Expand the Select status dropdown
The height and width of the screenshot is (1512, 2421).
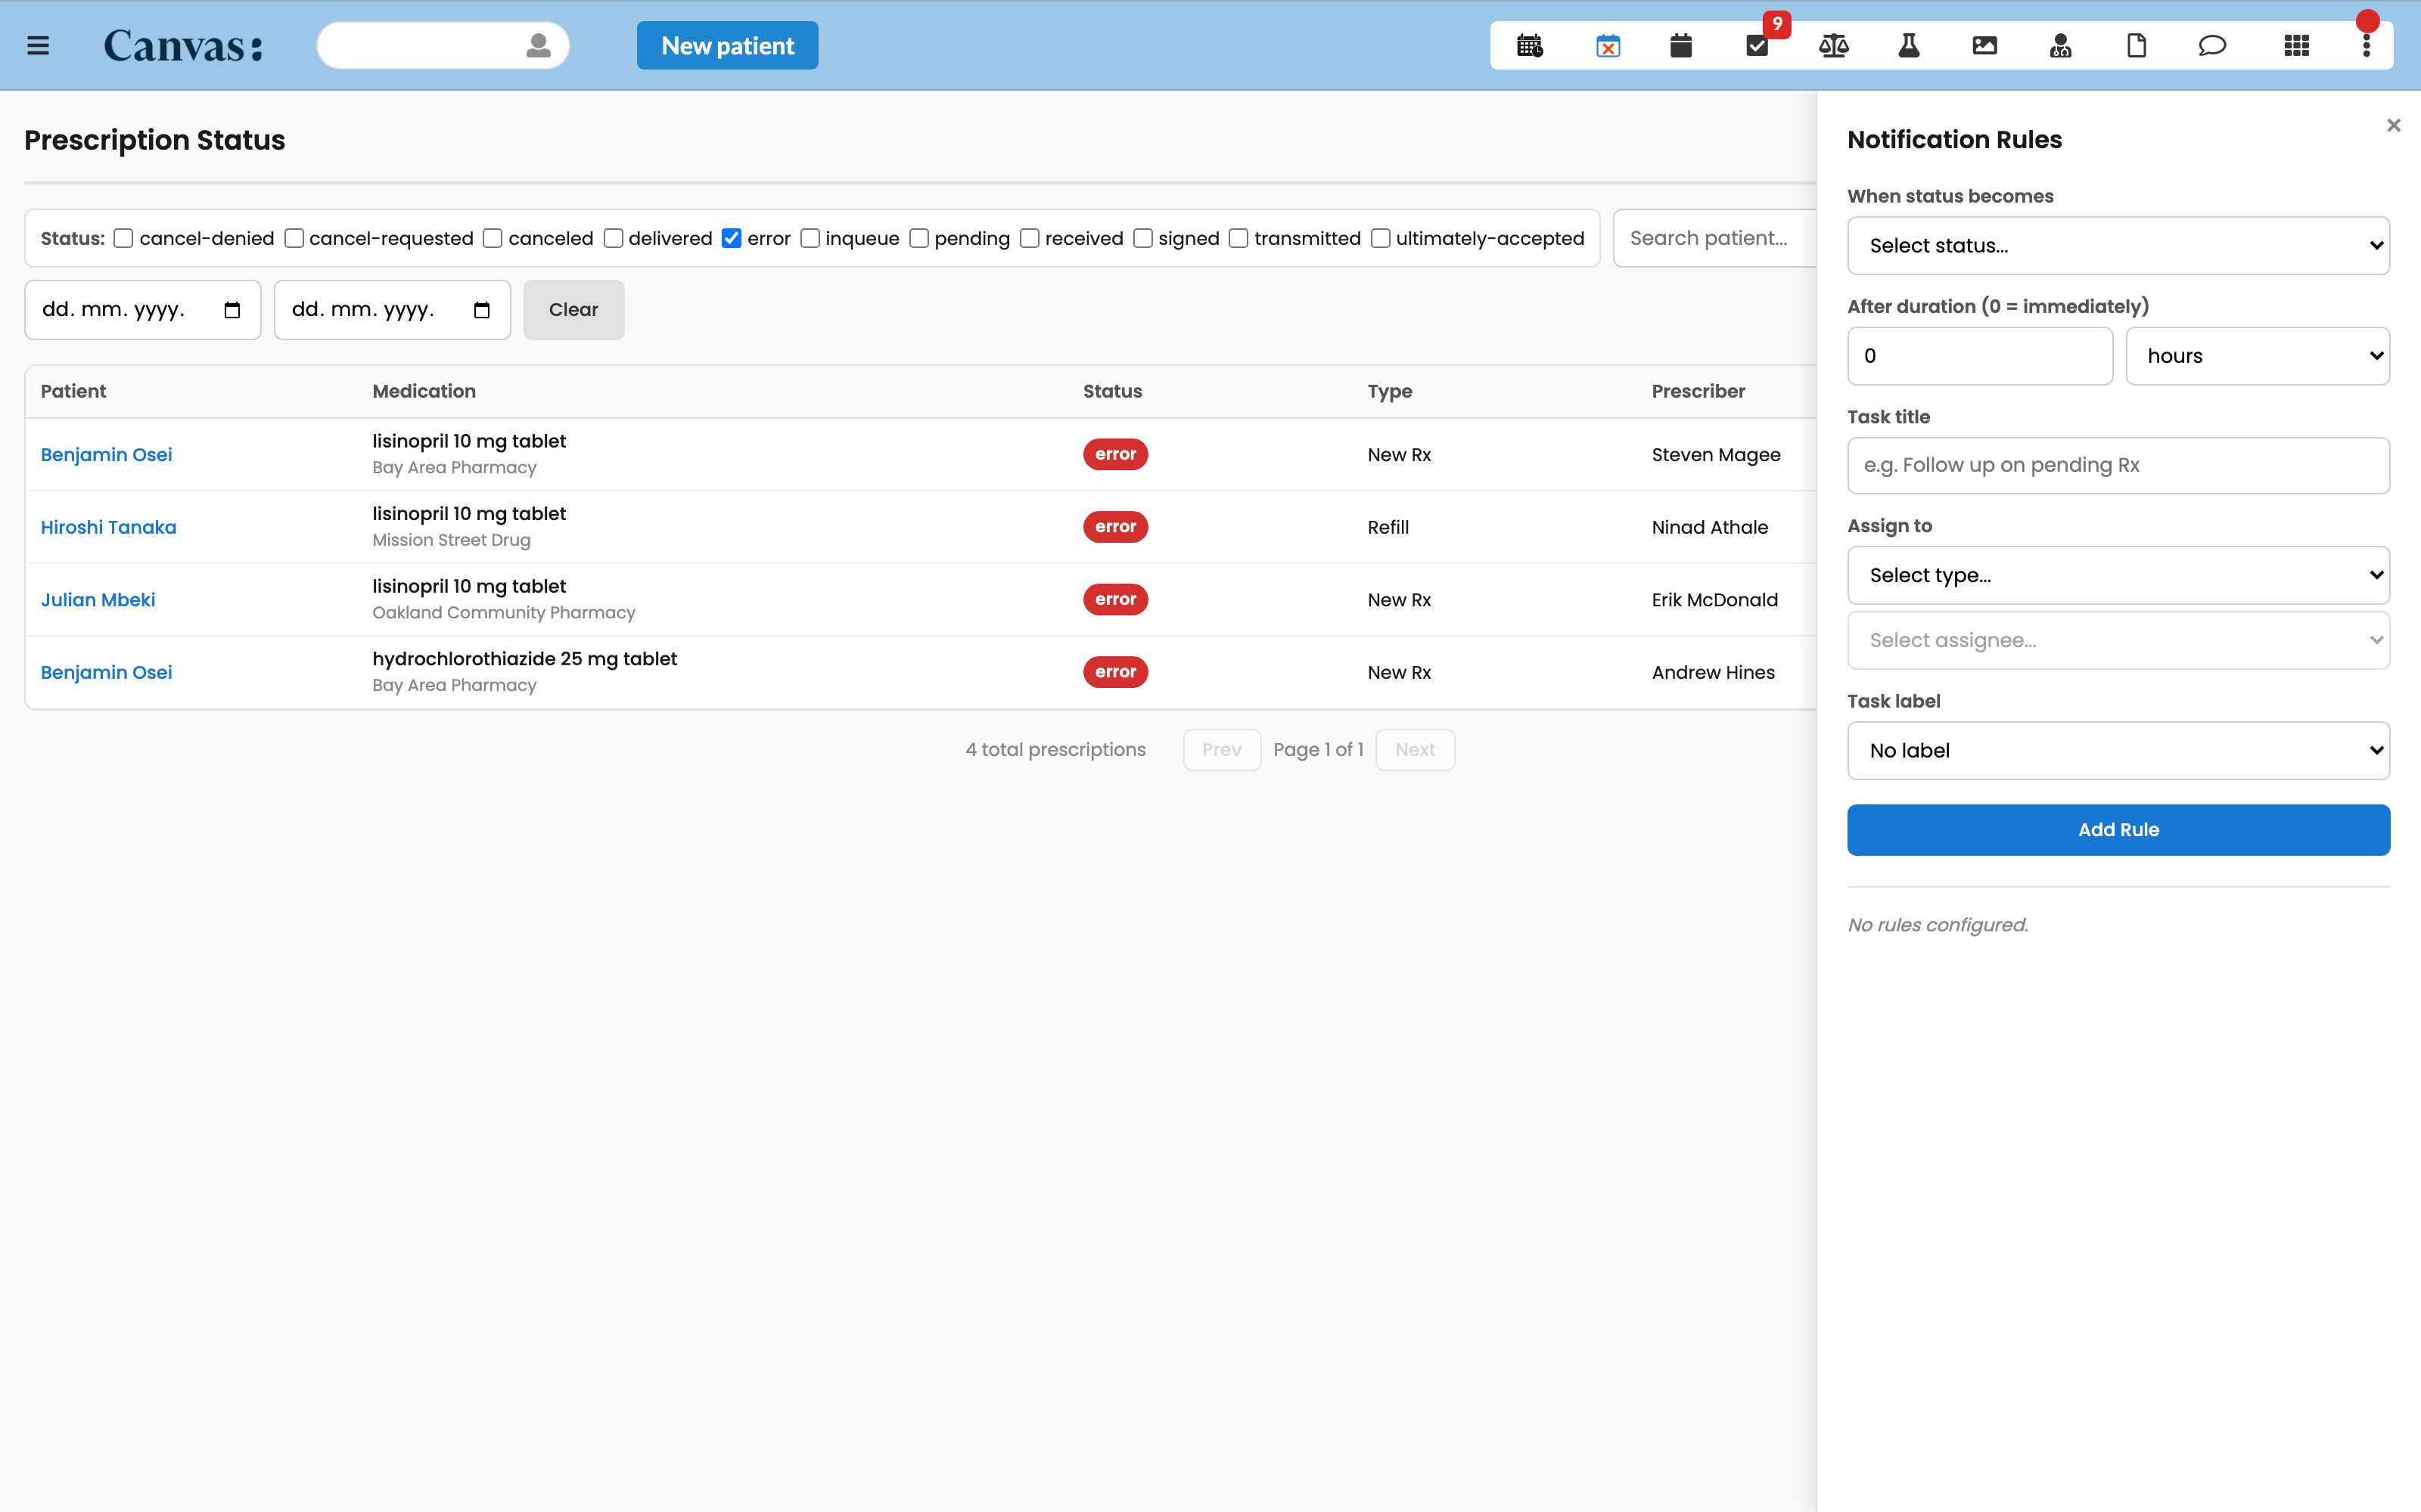2118,246
